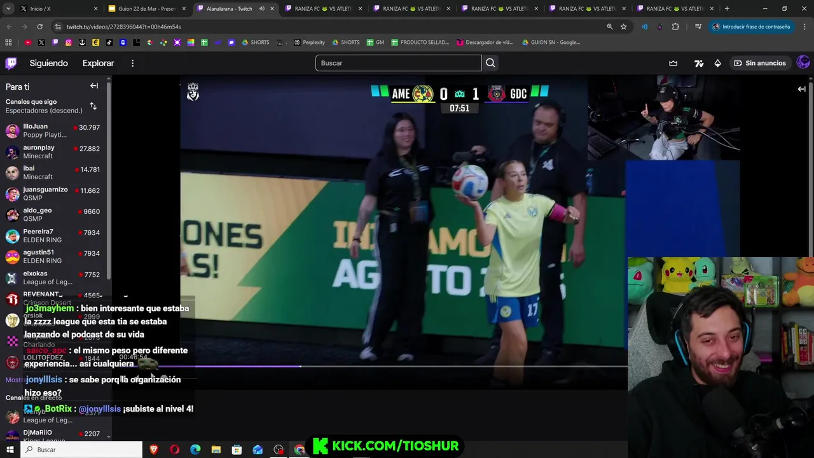This screenshot has height=458, width=814.
Task: Click Sin anuncios button
Action: 760,63
